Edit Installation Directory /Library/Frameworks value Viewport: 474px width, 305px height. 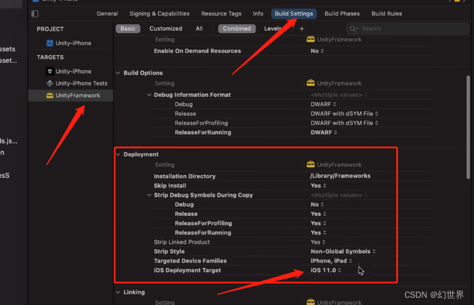[340, 176]
